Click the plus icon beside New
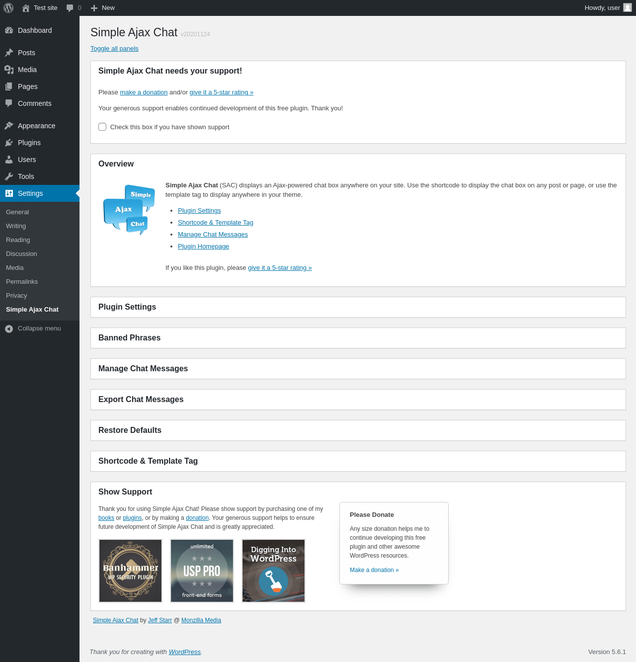This screenshot has width=636, height=662. tap(94, 8)
